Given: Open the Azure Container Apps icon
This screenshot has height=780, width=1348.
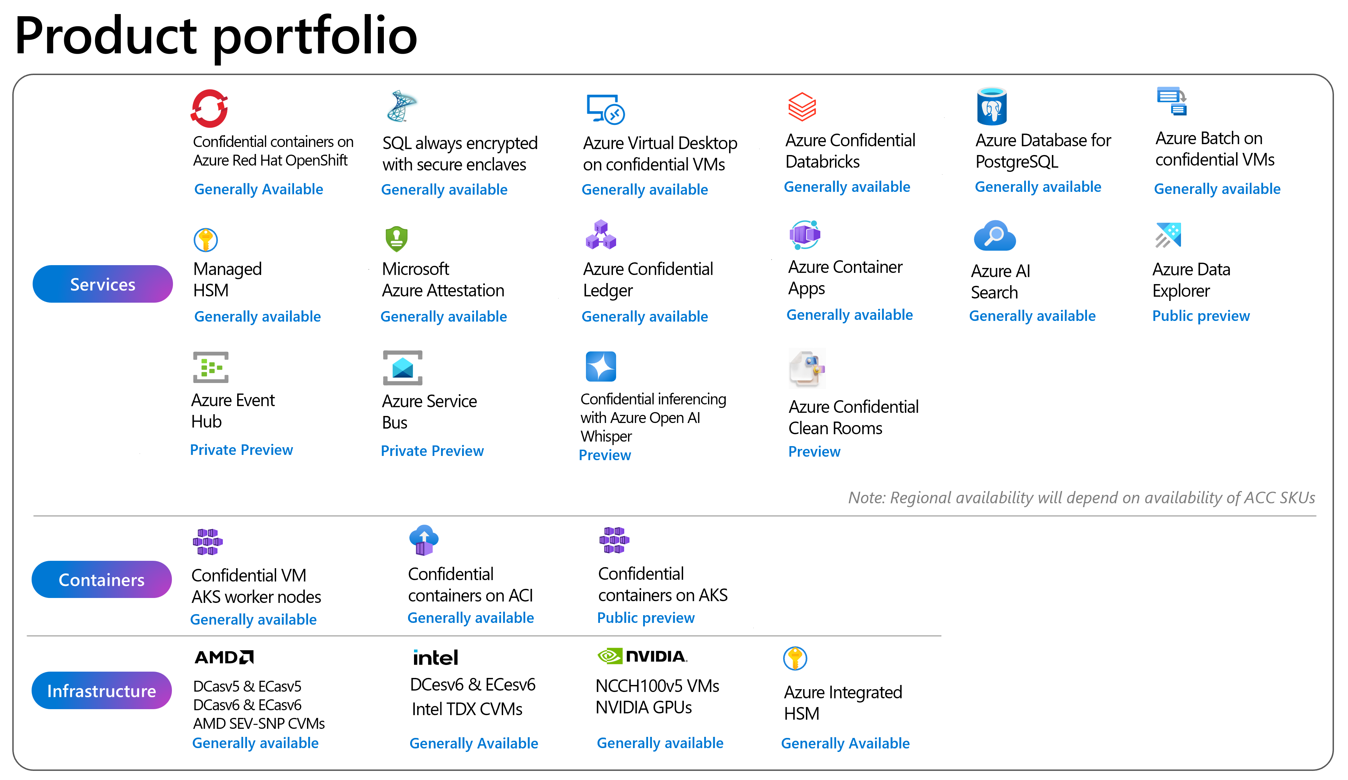Looking at the screenshot, I should point(805,235).
